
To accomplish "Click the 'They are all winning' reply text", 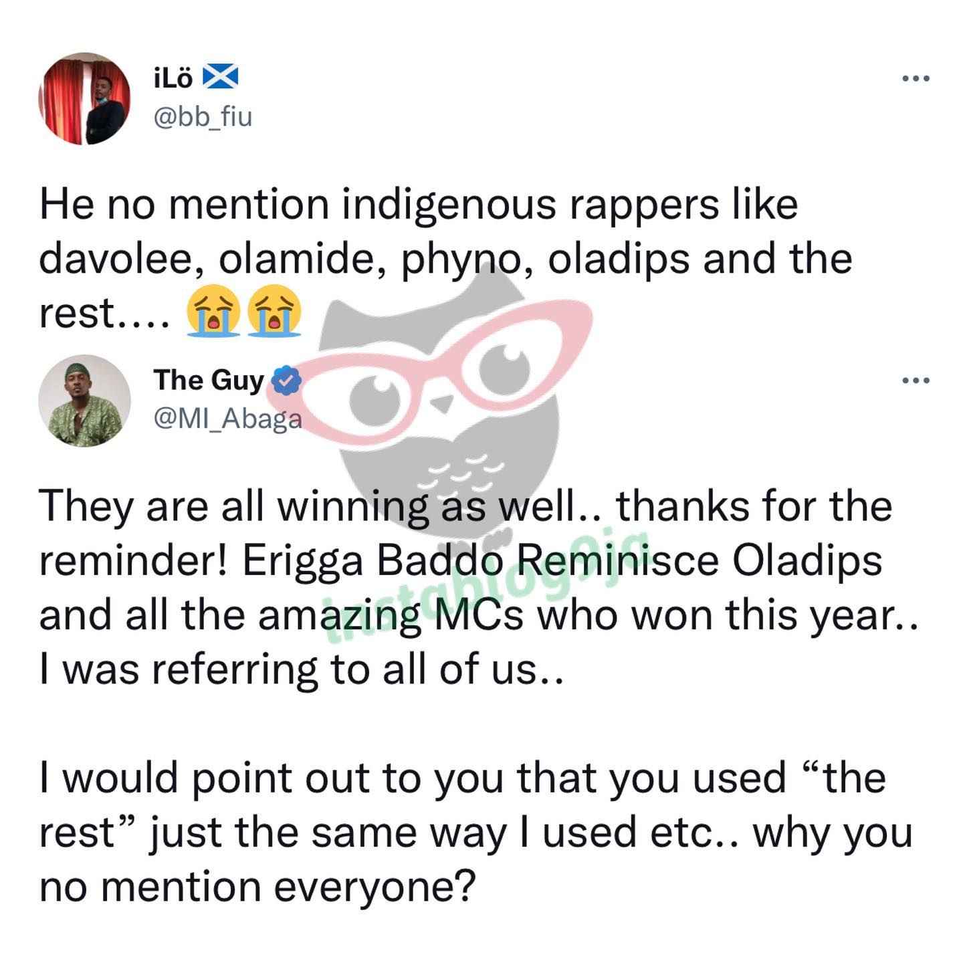I will [x=477, y=587].
